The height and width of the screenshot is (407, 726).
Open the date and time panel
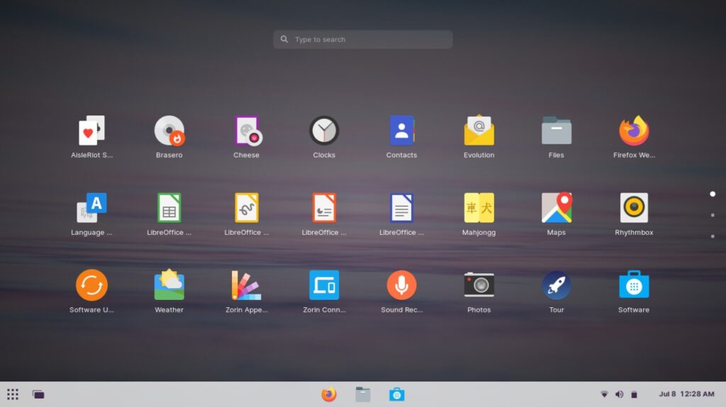(x=686, y=394)
